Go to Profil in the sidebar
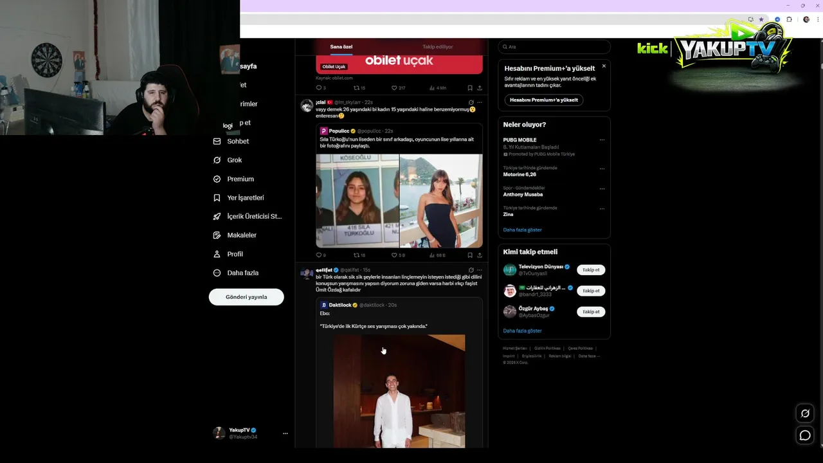 coord(228,254)
